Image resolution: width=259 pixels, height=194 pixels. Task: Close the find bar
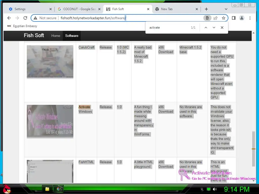click(222, 28)
